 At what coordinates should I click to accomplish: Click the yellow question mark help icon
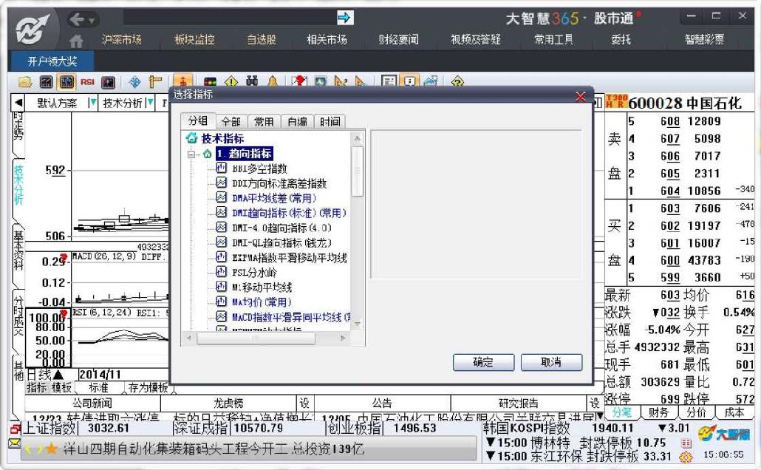click(457, 81)
